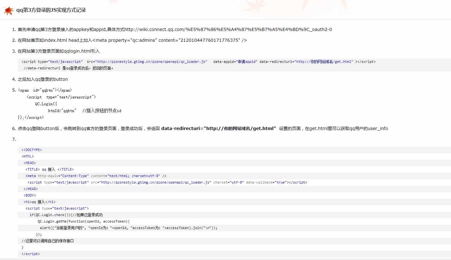Click the '<h1>qq 接入</h1>' line

40,202
